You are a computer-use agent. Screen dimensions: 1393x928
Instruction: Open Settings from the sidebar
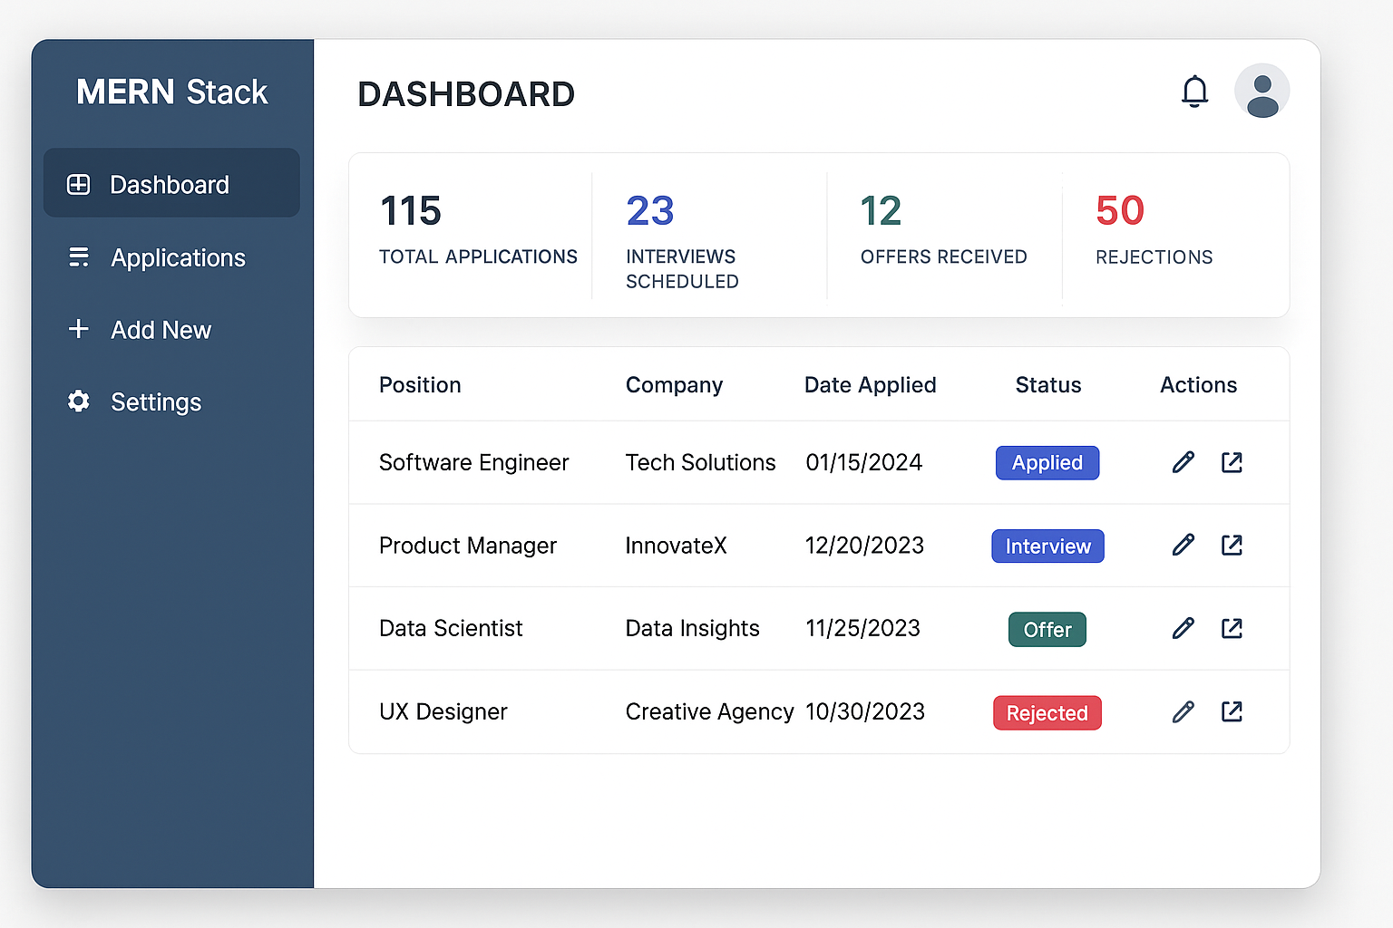(155, 401)
